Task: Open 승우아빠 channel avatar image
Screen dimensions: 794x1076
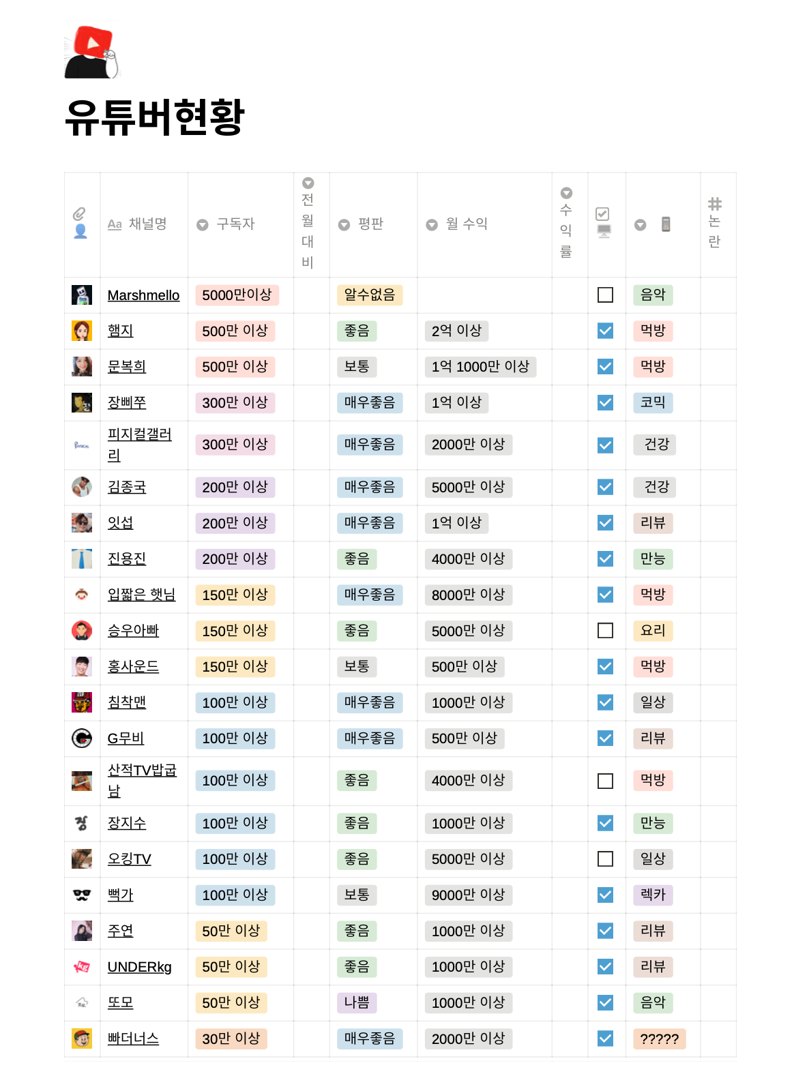Action: tap(82, 631)
